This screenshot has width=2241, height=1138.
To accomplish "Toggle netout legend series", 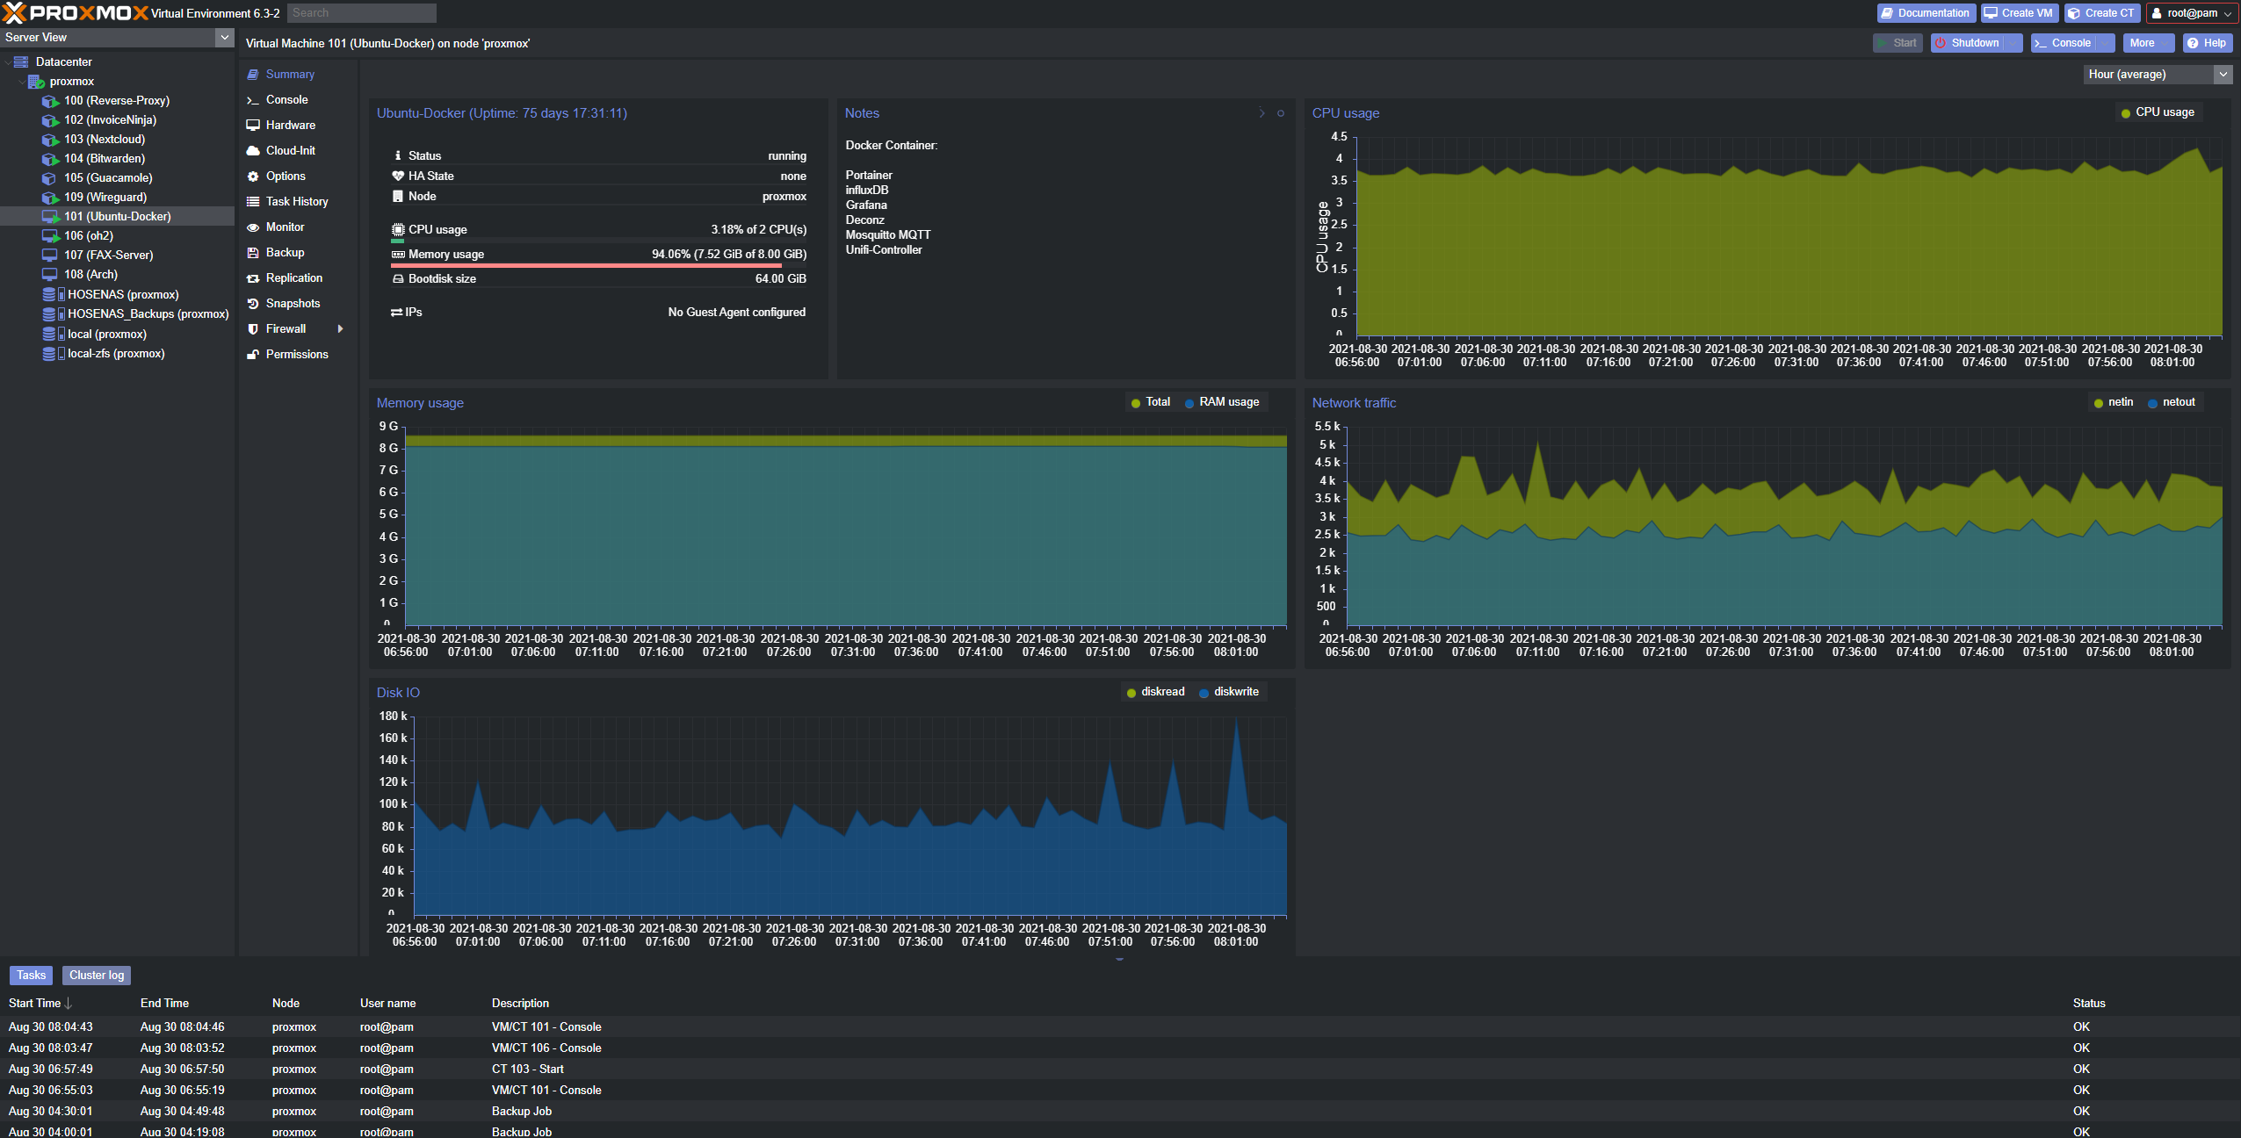I will point(2172,402).
